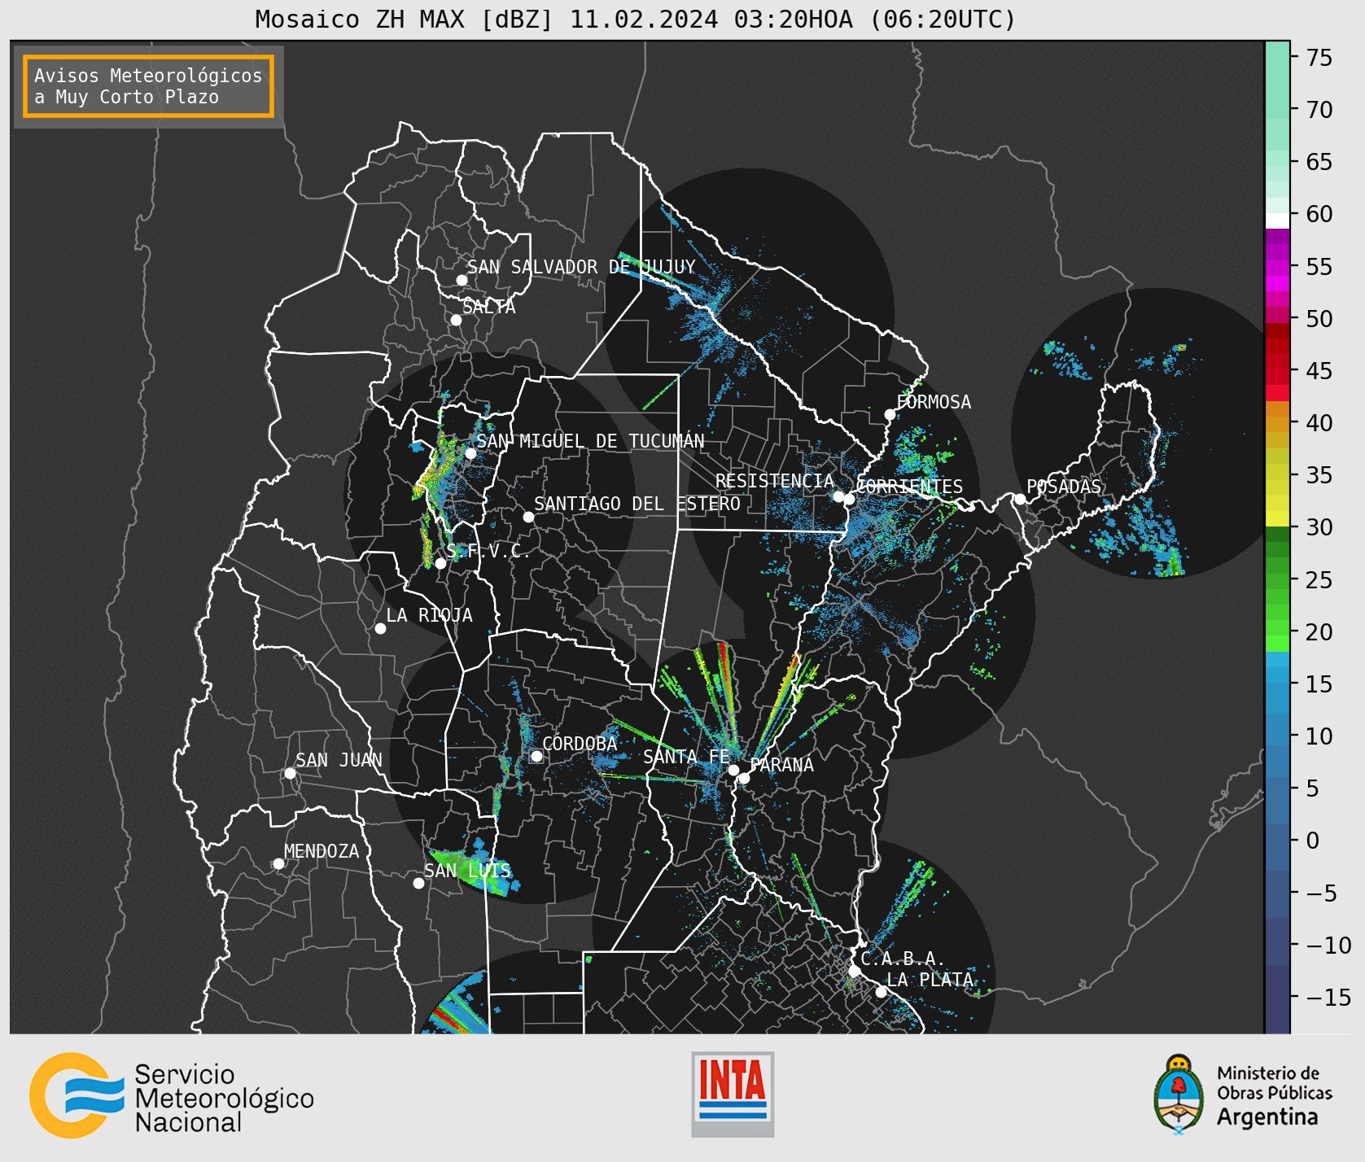Click the 45 value on the dBZ scale
Image resolution: width=1365 pixels, height=1162 pixels.
coord(1319,371)
